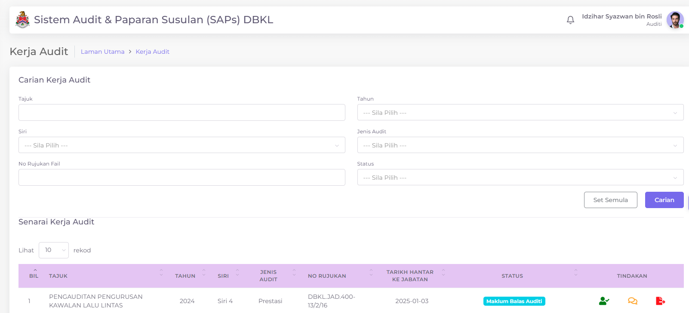This screenshot has height=313, width=689.
Task: Click the green user-check action icon
Action: coord(604,301)
